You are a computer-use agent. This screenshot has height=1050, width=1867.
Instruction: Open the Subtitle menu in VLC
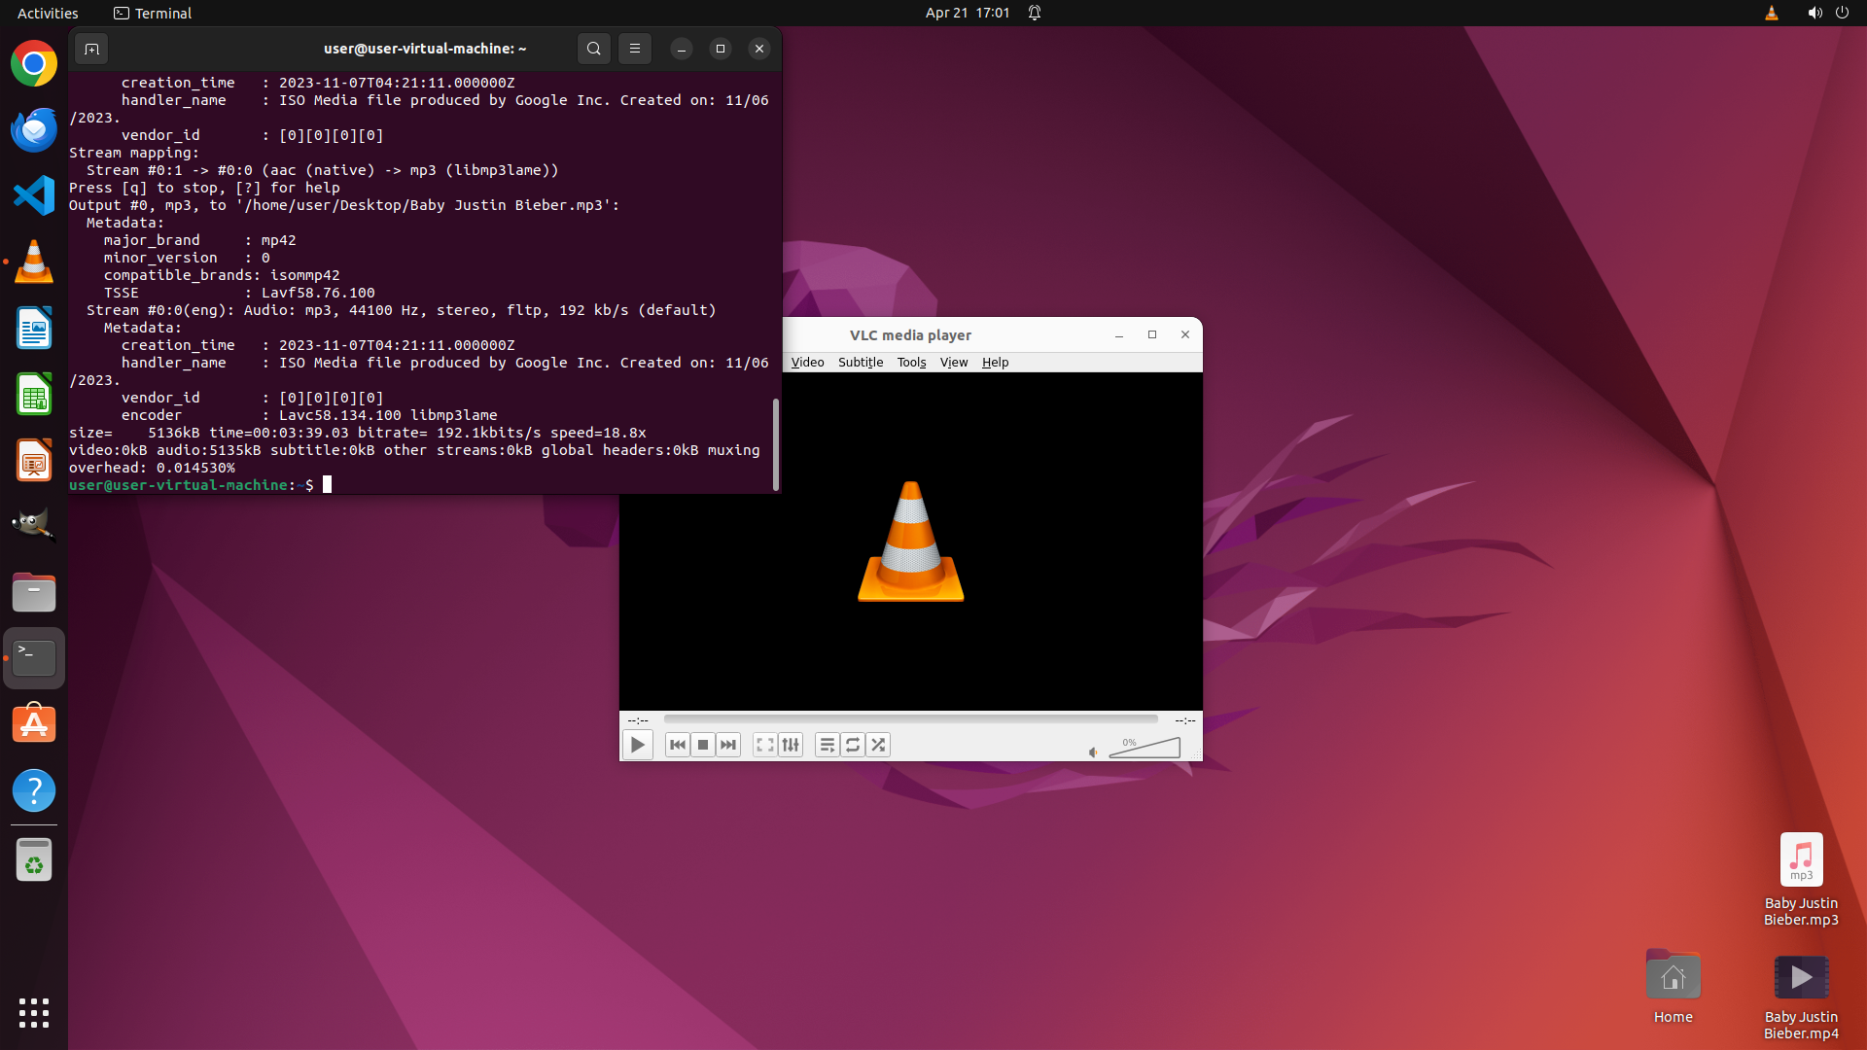tap(861, 362)
